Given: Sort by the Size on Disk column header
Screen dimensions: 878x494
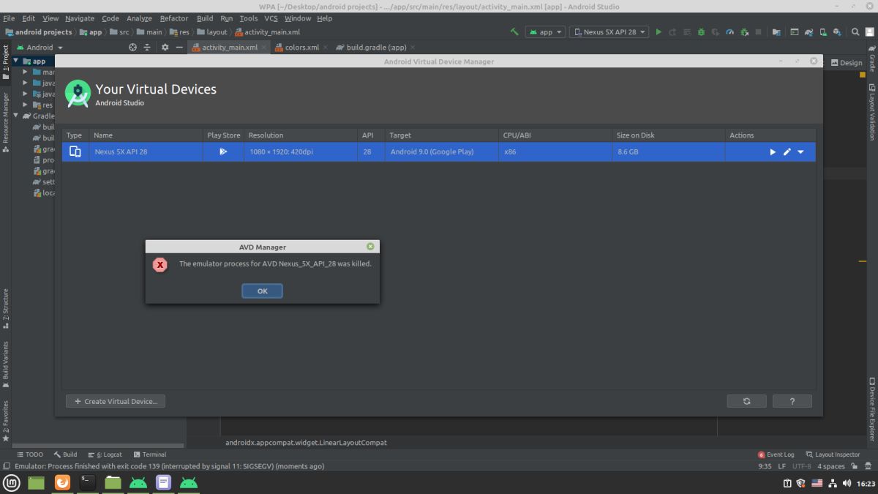Looking at the screenshot, I should click(x=669, y=135).
